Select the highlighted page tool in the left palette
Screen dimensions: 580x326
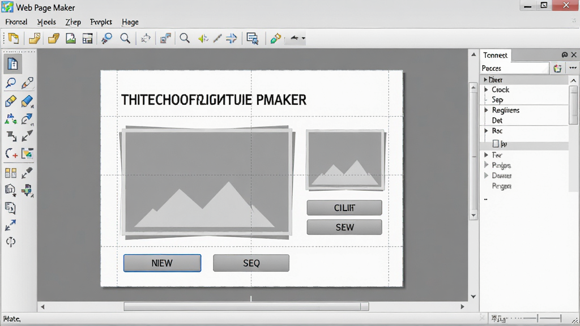pyautogui.click(x=12, y=64)
